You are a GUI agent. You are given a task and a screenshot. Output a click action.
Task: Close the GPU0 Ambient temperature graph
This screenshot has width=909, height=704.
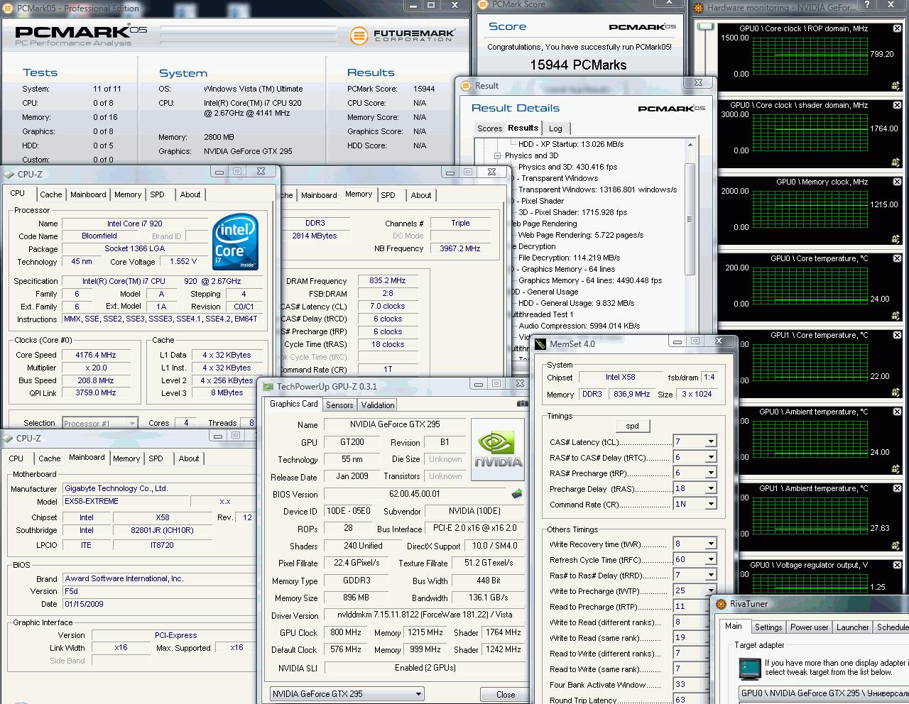[897, 412]
